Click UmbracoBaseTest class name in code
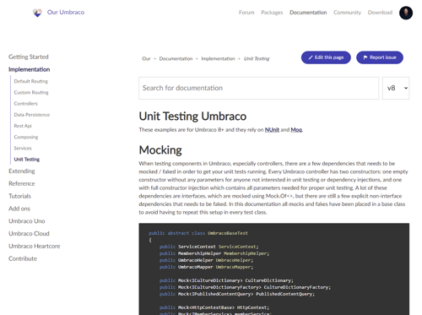The width and height of the screenshot is (422, 315). [228, 233]
